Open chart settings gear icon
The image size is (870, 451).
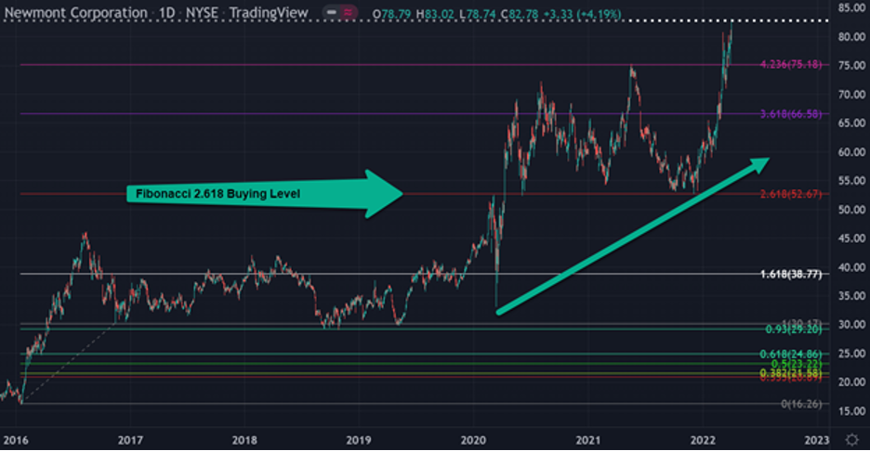pos(851,440)
